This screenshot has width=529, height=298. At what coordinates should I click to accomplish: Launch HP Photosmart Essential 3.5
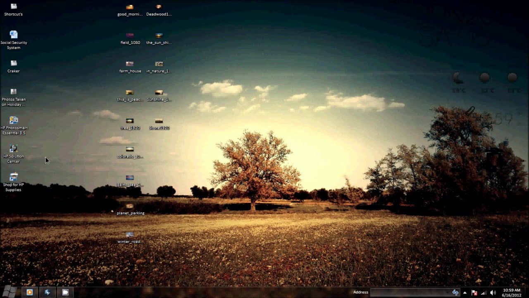14,121
